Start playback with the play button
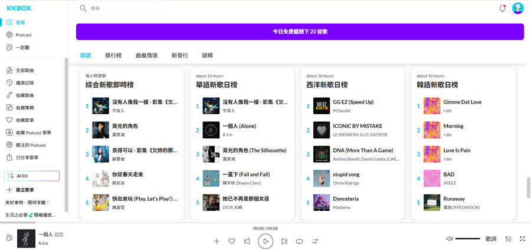Viewport: 531px width, 252px height. 266,241
